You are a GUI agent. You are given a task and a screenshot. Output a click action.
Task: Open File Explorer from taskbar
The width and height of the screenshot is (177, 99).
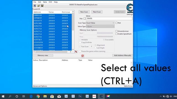coord(45,96)
